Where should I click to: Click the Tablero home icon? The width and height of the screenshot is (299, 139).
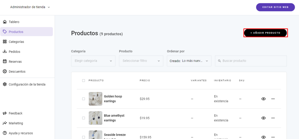click(5, 22)
